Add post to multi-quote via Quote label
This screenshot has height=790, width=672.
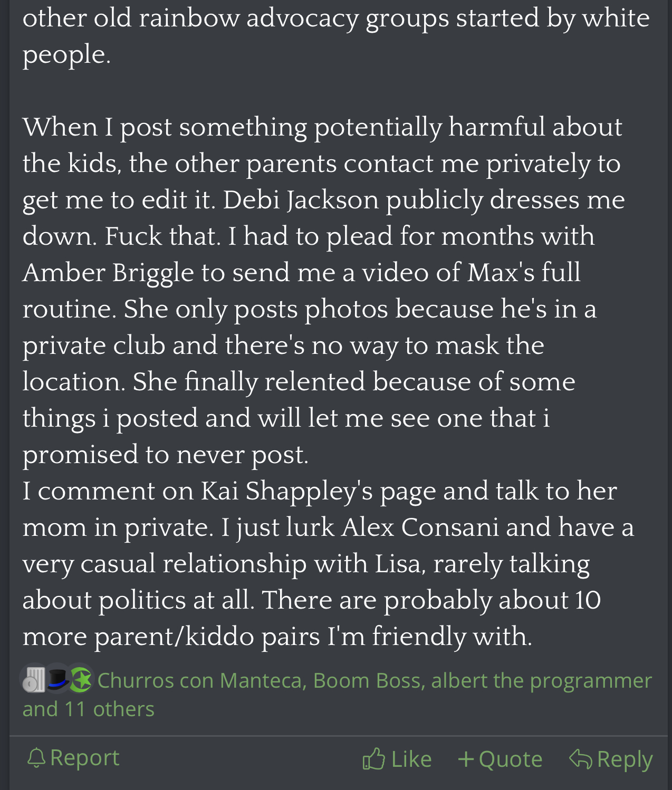coord(511,759)
